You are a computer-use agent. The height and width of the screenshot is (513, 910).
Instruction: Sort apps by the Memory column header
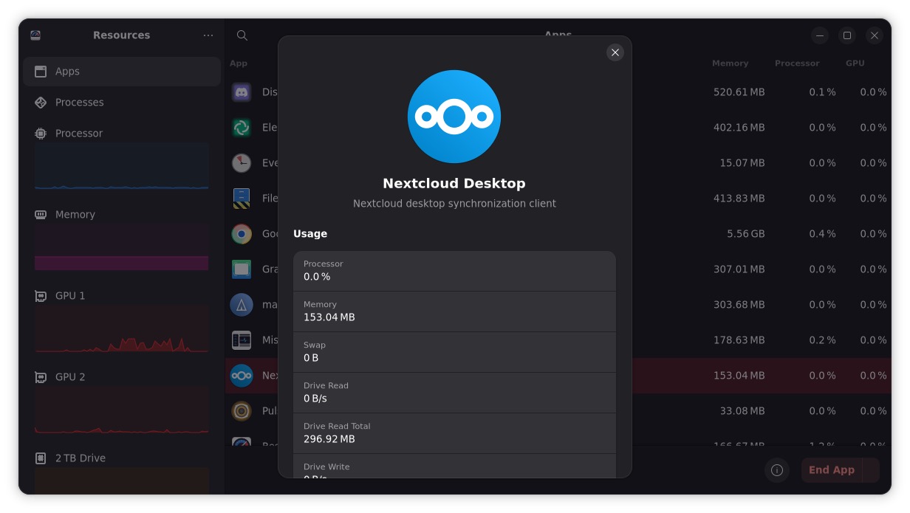(730, 63)
